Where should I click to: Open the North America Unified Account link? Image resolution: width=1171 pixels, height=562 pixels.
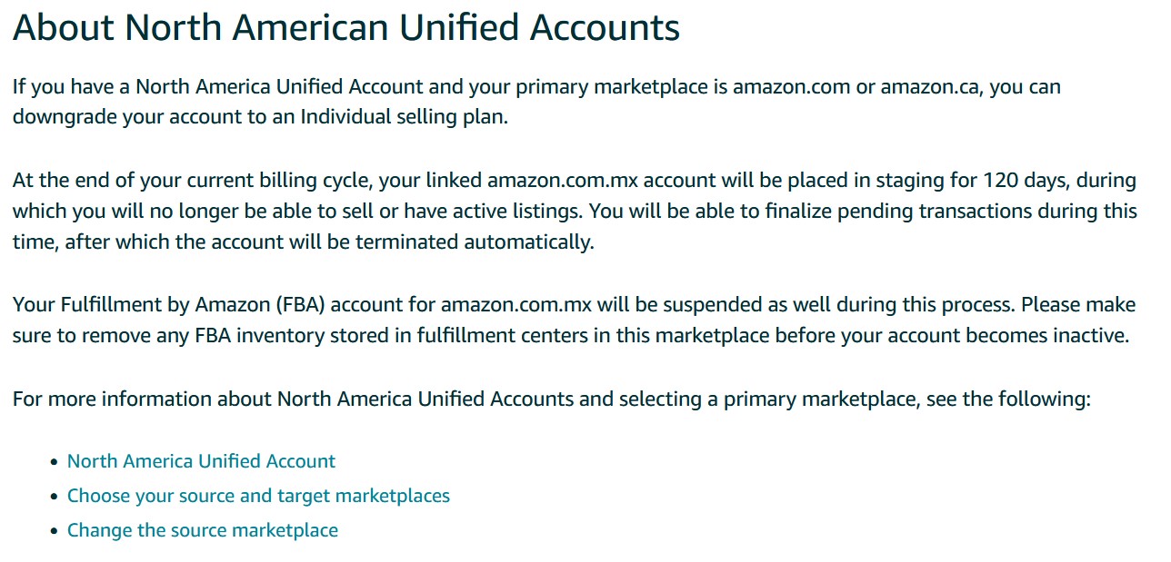click(x=201, y=461)
